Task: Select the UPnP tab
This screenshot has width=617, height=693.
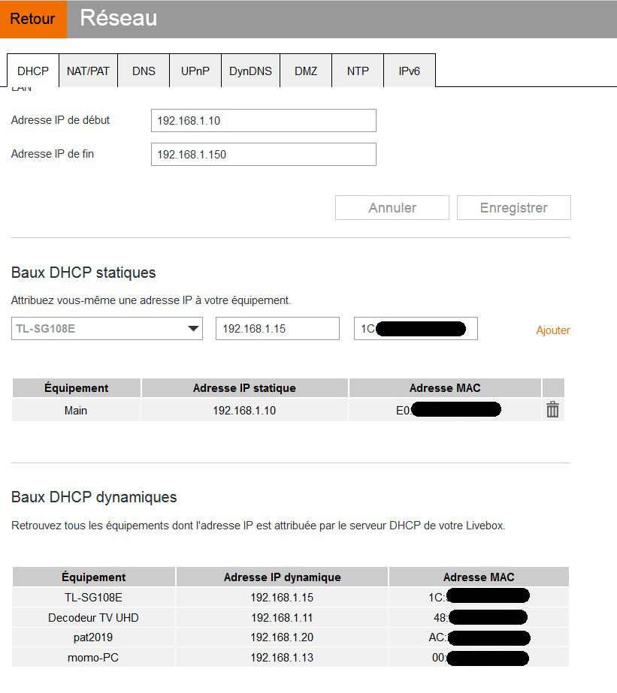Action: 195,71
